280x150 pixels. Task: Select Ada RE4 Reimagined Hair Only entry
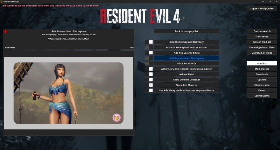point(187,42)
